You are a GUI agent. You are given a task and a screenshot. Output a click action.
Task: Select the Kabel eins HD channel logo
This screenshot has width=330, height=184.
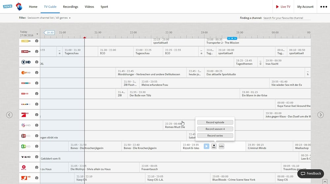click(26, 178)
